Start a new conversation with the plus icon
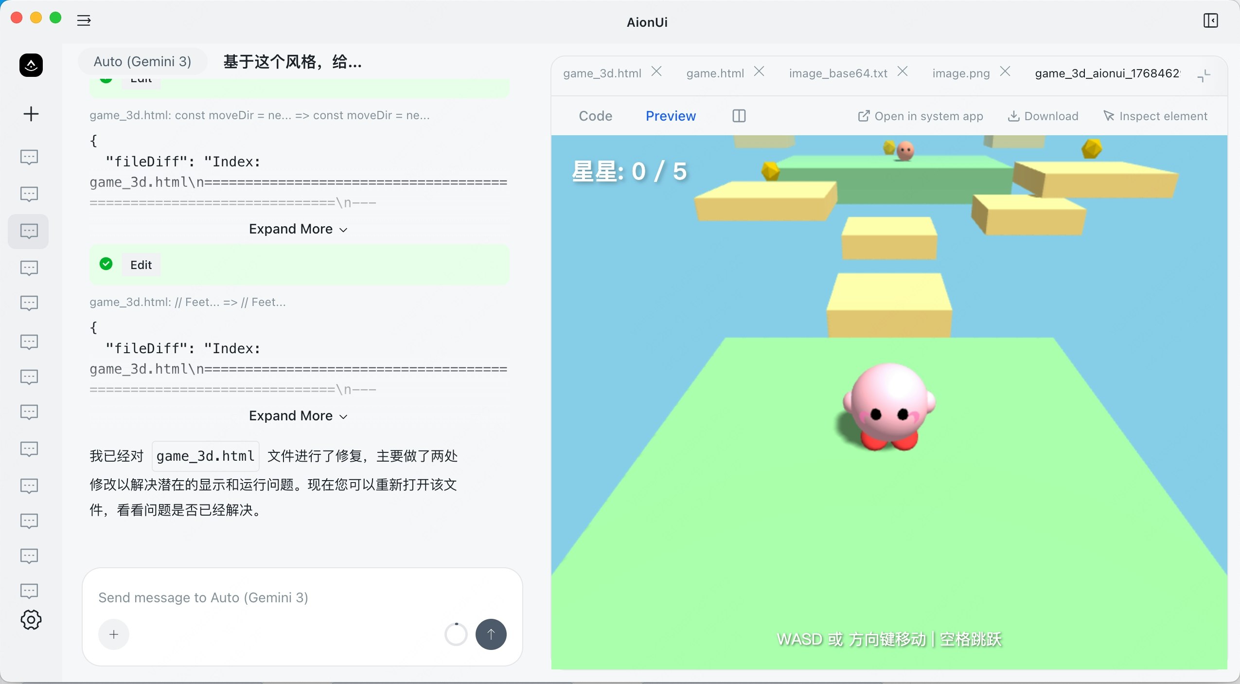1240x684 pixels. coord(30,114)
